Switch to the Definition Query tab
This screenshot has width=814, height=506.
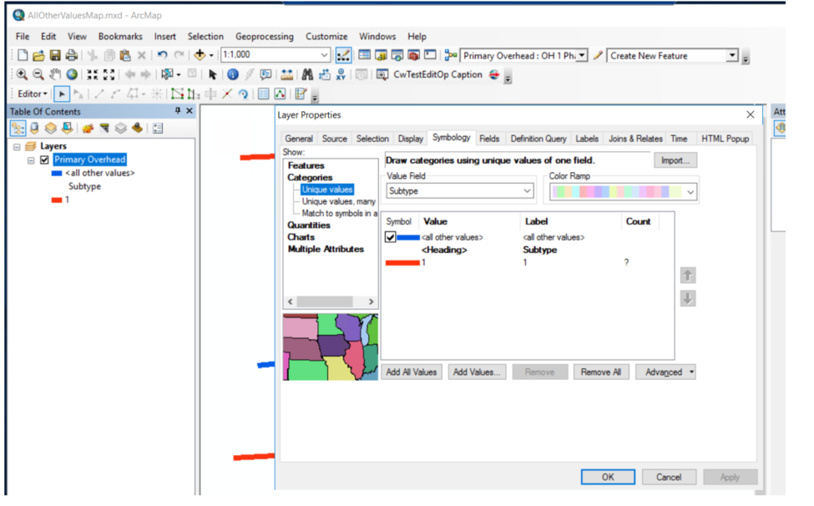[538, 139]
